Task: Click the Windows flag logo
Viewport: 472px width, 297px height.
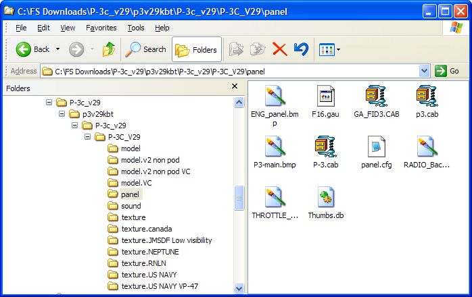Action: click(x=456, y=28)
